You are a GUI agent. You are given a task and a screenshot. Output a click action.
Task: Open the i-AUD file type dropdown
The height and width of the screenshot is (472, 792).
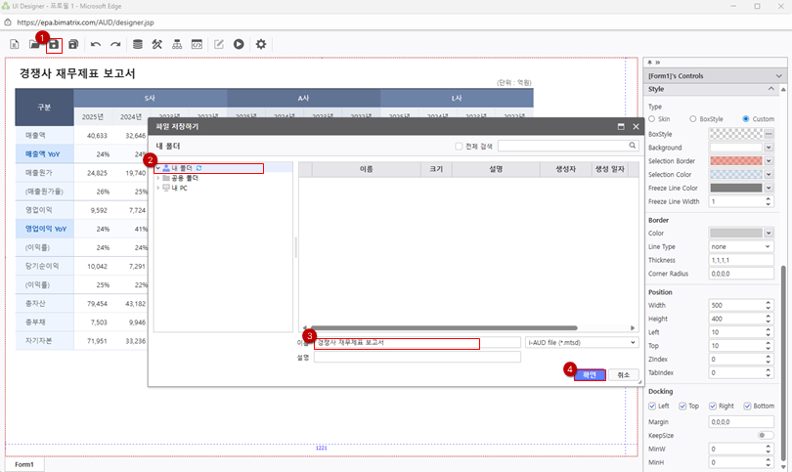(582, 343)
